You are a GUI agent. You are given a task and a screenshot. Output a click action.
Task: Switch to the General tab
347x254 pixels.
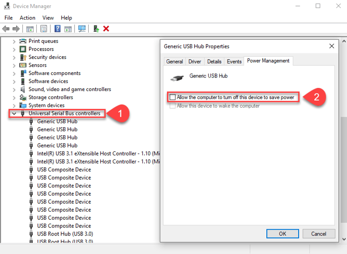175,61
